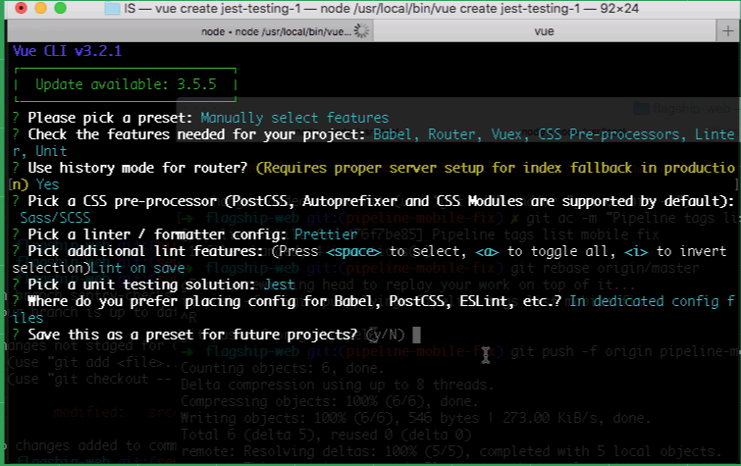
Task: Click the 'Sass/SCSS' pre-processor answer
Action: pyautogui.click(x=55, y=218)
